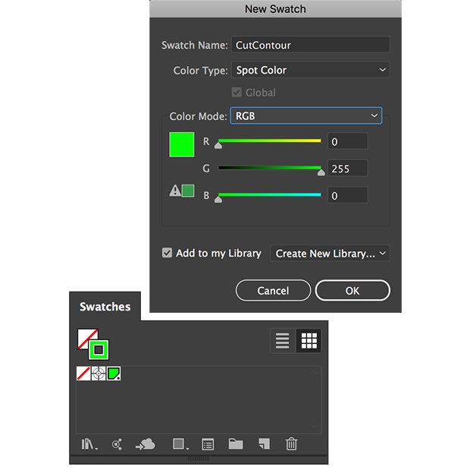Viewport: 470px width, 470px height.
Task: Uncheck Add to my Library
Action: tap(167, 253)
